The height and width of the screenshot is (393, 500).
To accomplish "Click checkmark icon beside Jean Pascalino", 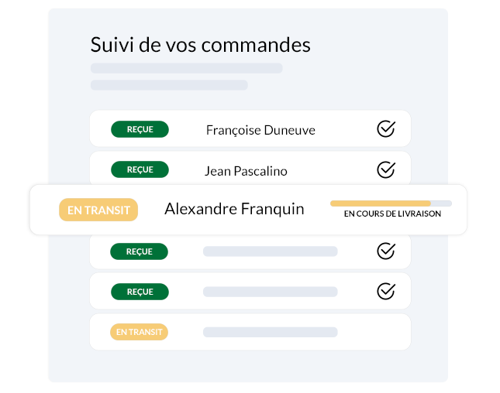I will click(x=386, y=169).
